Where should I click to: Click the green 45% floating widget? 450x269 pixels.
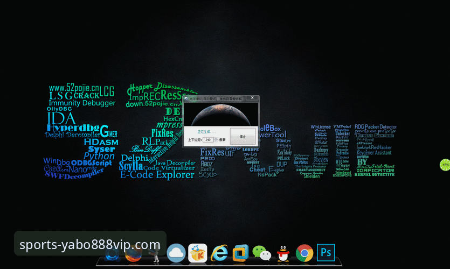(x=445, y=165)
